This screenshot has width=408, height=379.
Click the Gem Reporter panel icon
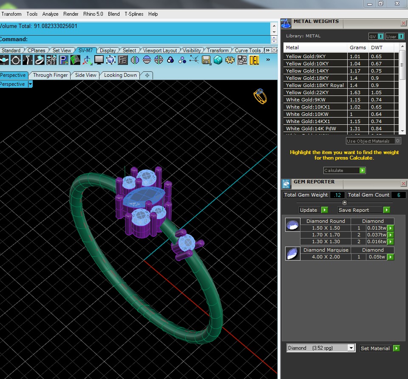pos(286,184)
